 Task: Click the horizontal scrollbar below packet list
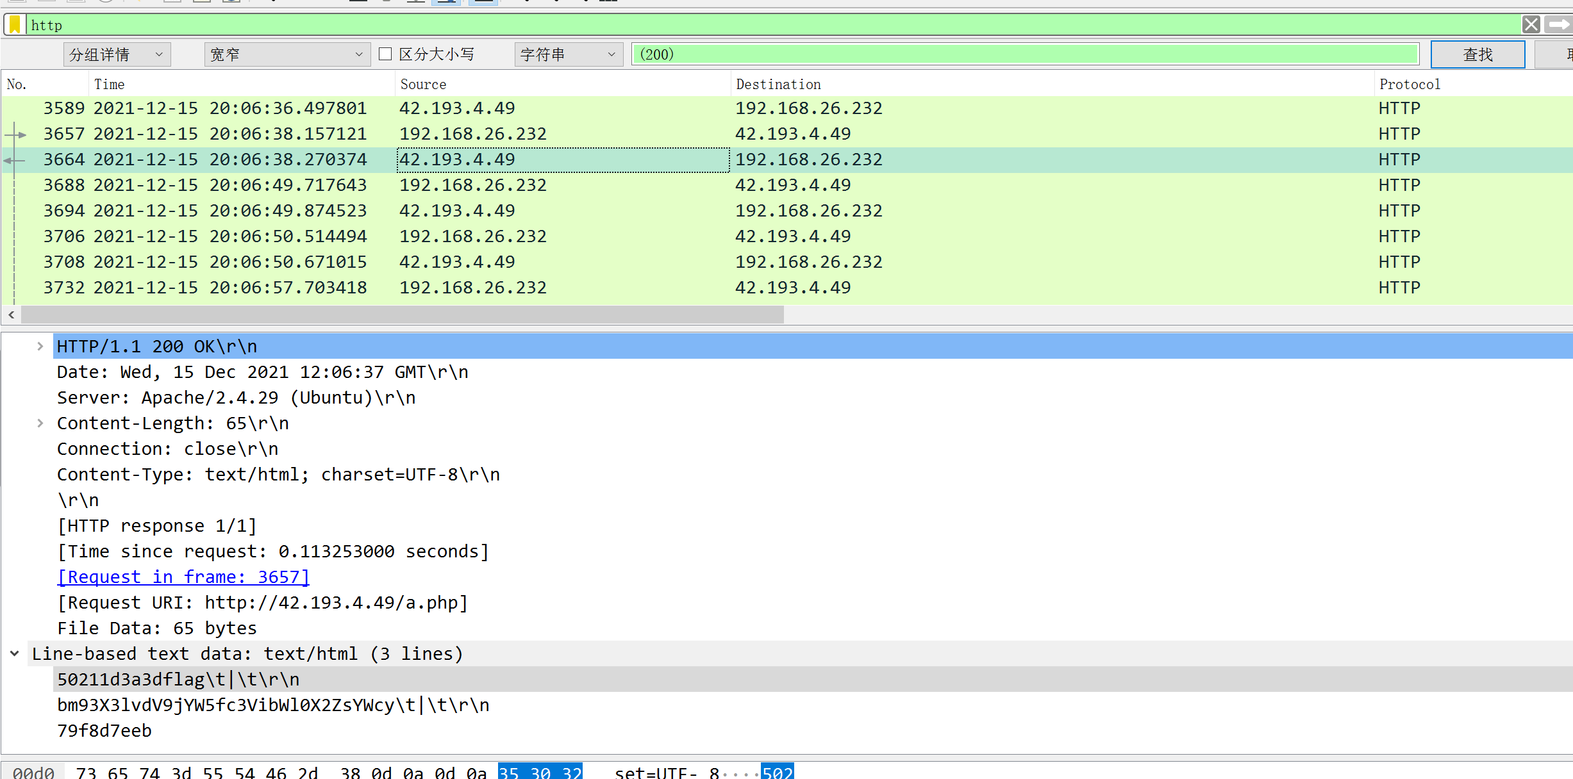coord(397,315)
